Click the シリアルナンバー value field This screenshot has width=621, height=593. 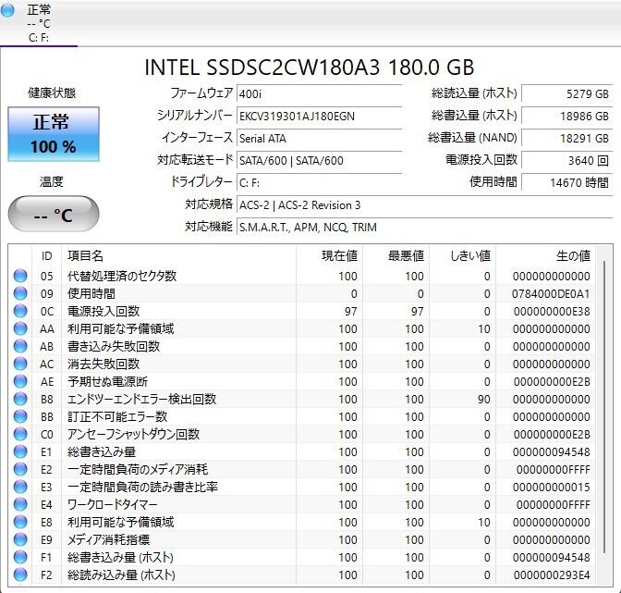pos(319,116)
